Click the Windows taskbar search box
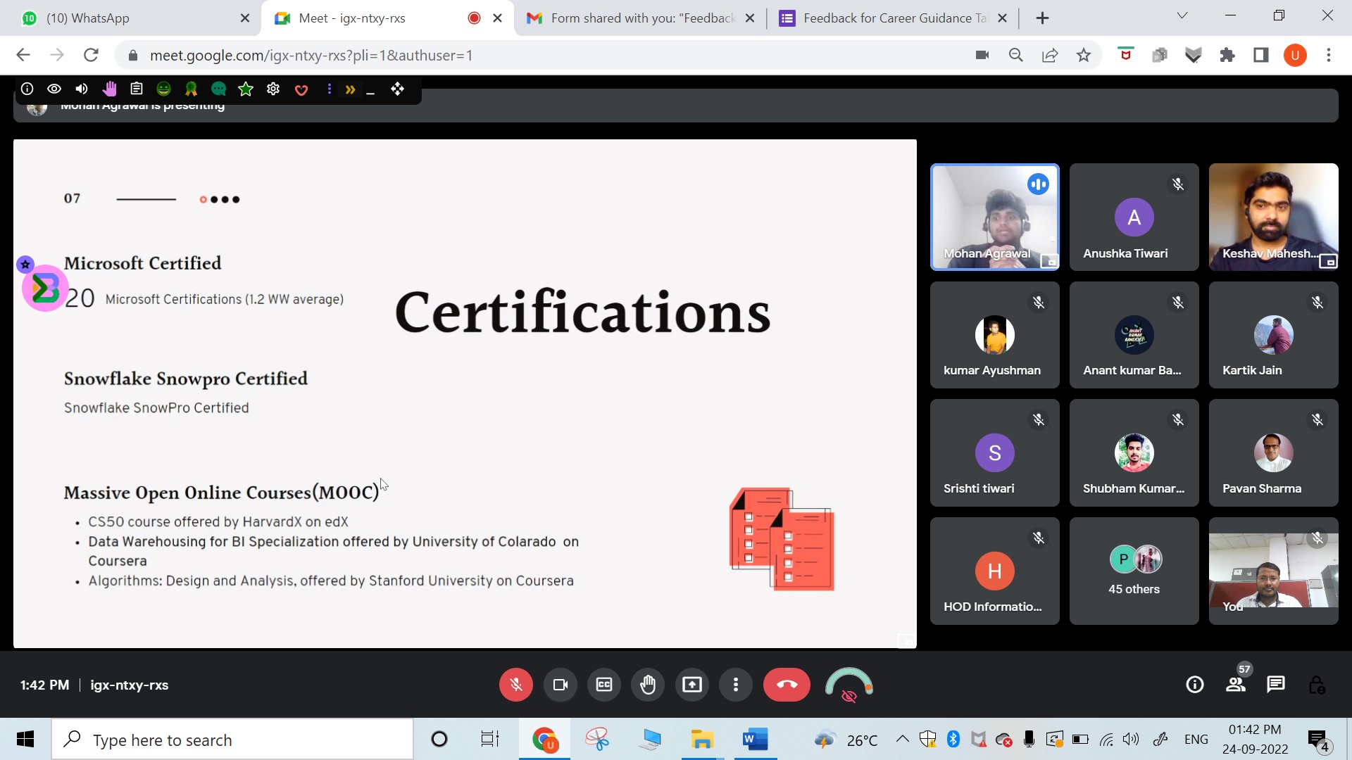The width and height of the screenshot is (1352, 760). point(232,740)
